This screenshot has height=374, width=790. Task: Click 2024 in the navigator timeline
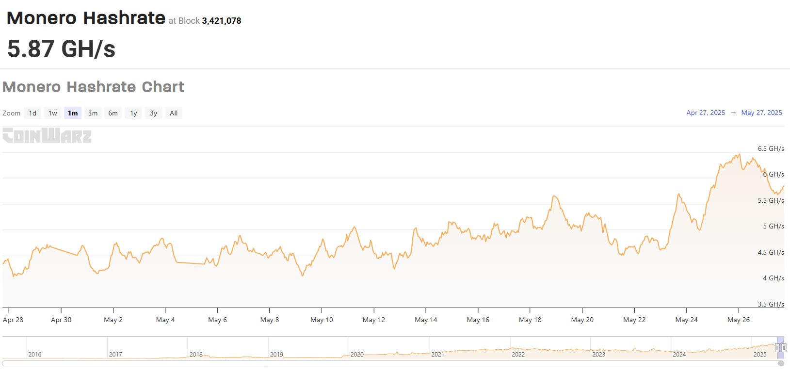679,355
